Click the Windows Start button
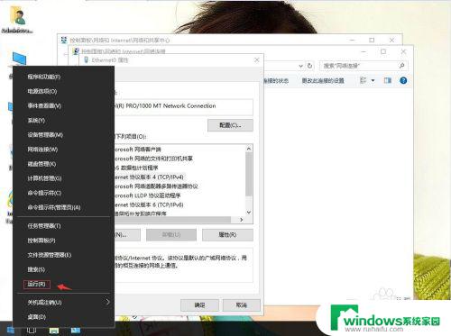Screen dimensions: 451x336 pos(11,331)
